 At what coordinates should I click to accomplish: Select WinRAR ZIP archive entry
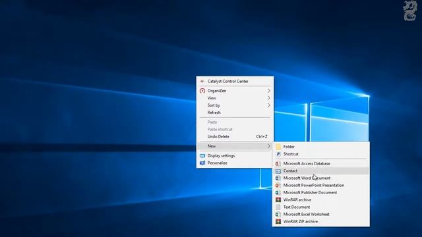321,221
